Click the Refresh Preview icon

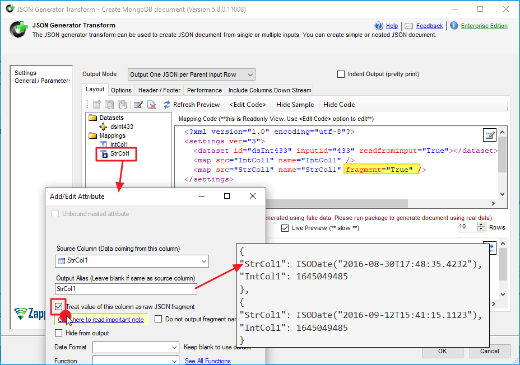(x=166, y=105)
